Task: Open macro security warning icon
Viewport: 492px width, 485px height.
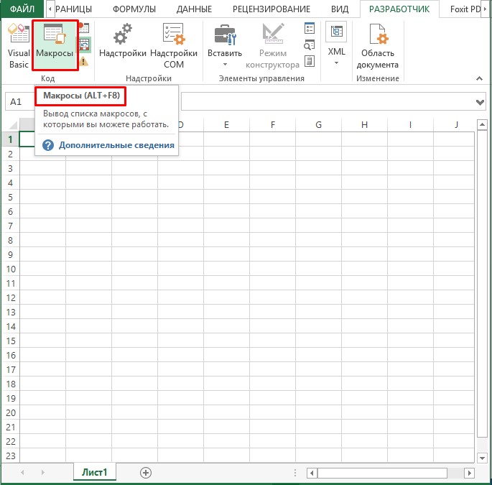Action: 83,61
